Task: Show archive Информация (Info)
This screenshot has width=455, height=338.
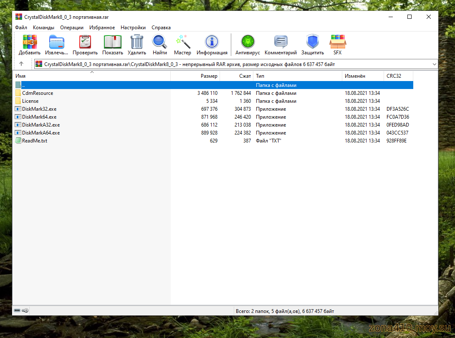Action: coord(212,42)
